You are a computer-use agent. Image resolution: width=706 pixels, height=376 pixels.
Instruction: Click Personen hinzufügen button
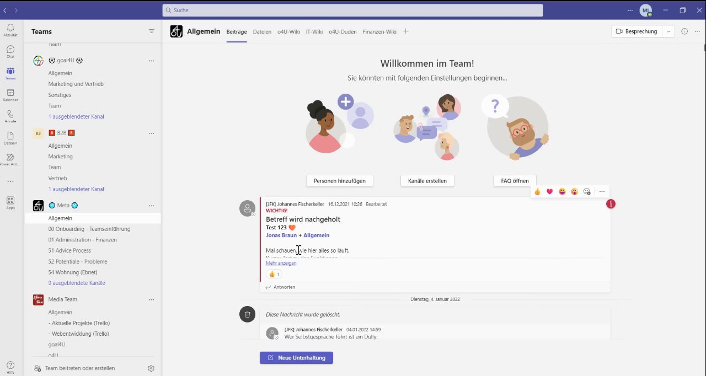coord(340,181)
